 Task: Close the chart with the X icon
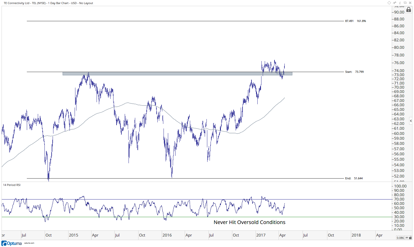[x=410, y=3]
